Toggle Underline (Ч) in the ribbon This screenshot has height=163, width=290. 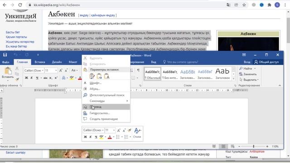pos(37,78)
